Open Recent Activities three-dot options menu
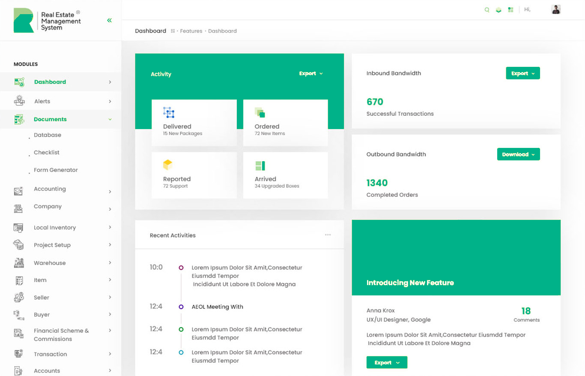This screenshot has width=585, height=376. click(x=328, y=235)
